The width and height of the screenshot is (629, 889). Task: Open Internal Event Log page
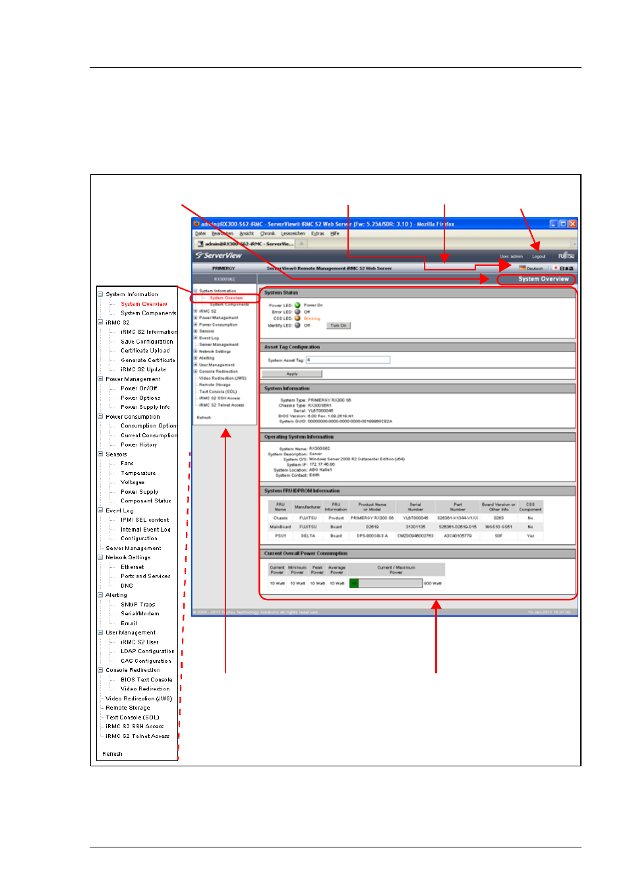click(x=146, y=530)
